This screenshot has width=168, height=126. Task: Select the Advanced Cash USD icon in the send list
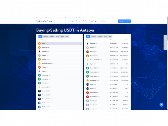pos(40,91)
